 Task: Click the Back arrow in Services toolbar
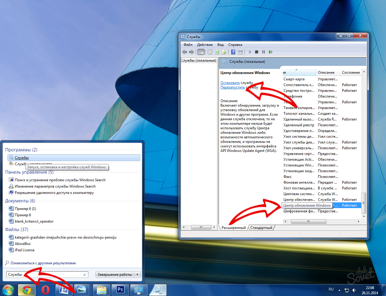tap(185, 52)
